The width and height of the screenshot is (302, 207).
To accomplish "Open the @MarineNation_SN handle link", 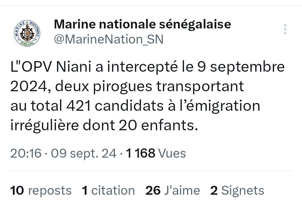I will point(108,39).
